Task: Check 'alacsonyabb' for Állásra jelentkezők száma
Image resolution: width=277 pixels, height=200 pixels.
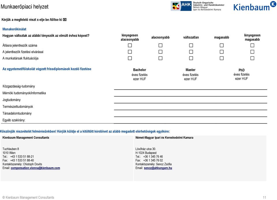Action: [160, 45]
